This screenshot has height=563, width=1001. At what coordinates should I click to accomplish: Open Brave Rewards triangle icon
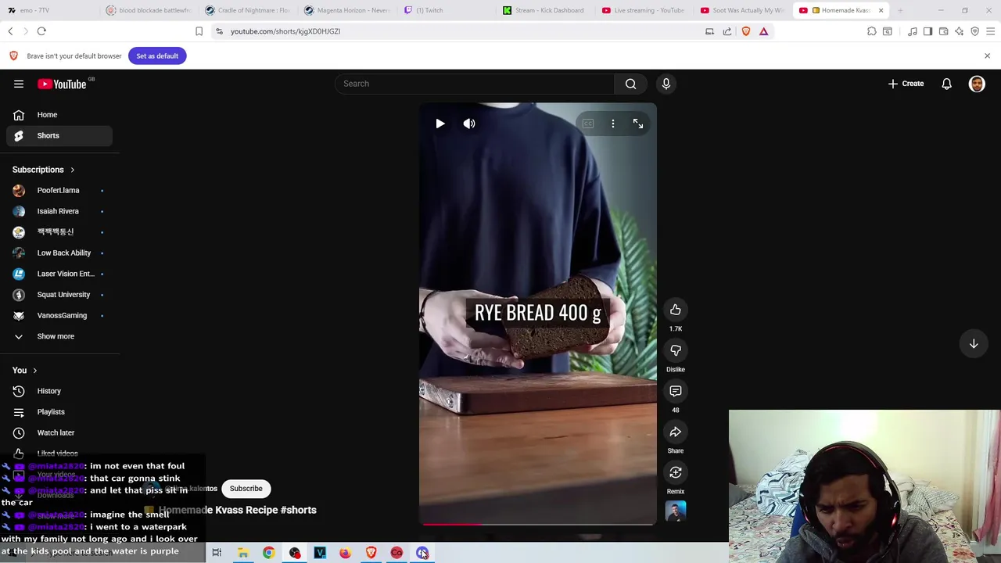point(764,31)
